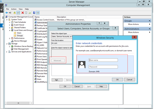This screenshot has width=154, height=109.
Task: Click the Forward arrow toolbar icon
Action: [10, 13]
